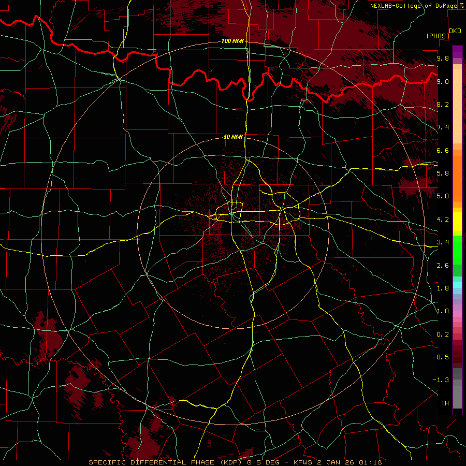
Task: Click the -0.5 value on the scale
Action: tap(441, 357)
